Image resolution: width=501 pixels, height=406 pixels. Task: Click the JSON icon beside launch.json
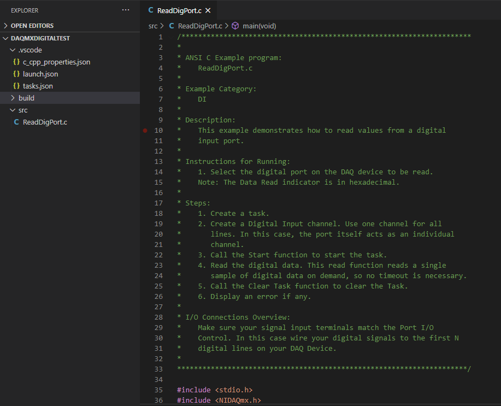click(16, 74)
